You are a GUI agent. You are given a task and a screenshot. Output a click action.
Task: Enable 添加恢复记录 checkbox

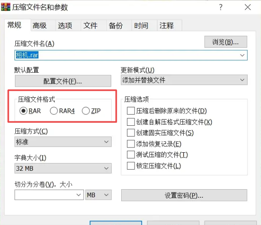click(x=130, y=144)
